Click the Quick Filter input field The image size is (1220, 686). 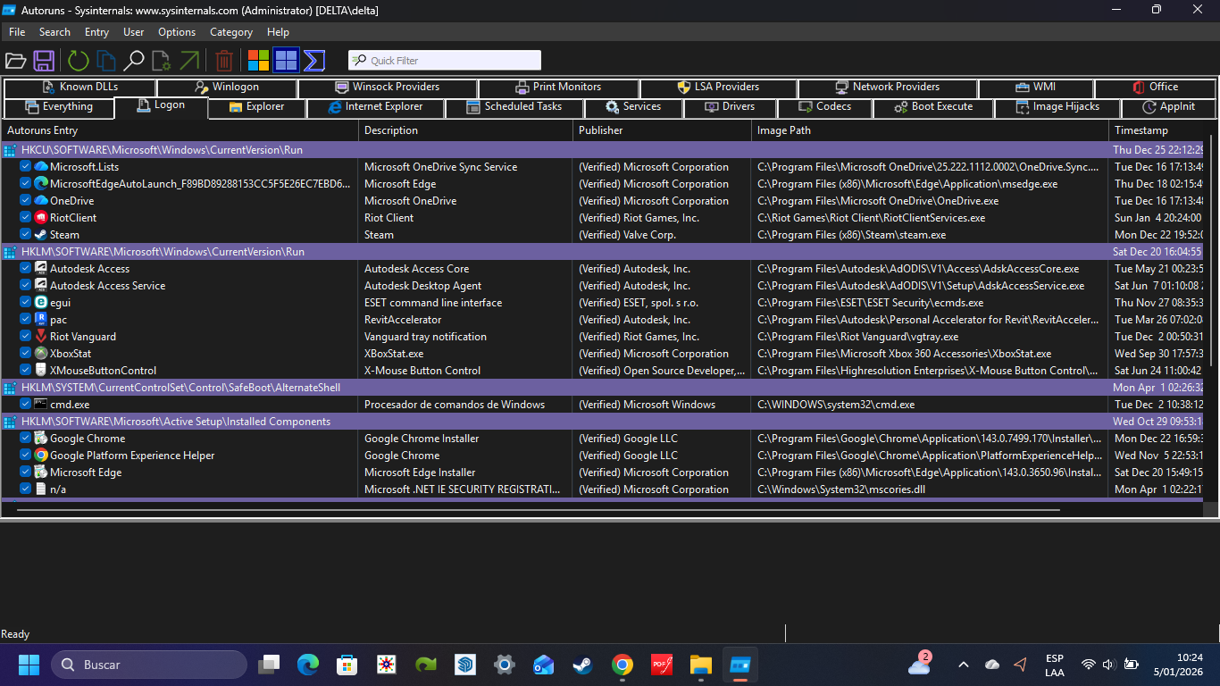pos(445,61)
